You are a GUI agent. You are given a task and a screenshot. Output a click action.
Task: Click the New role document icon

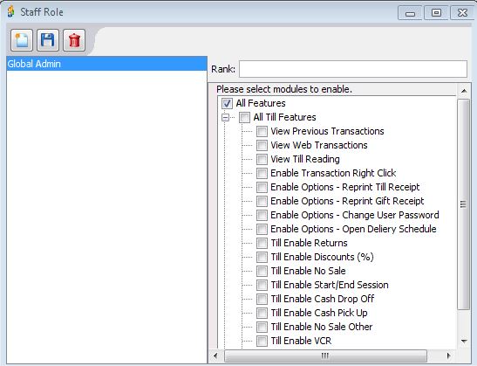(x=22, y=40)
